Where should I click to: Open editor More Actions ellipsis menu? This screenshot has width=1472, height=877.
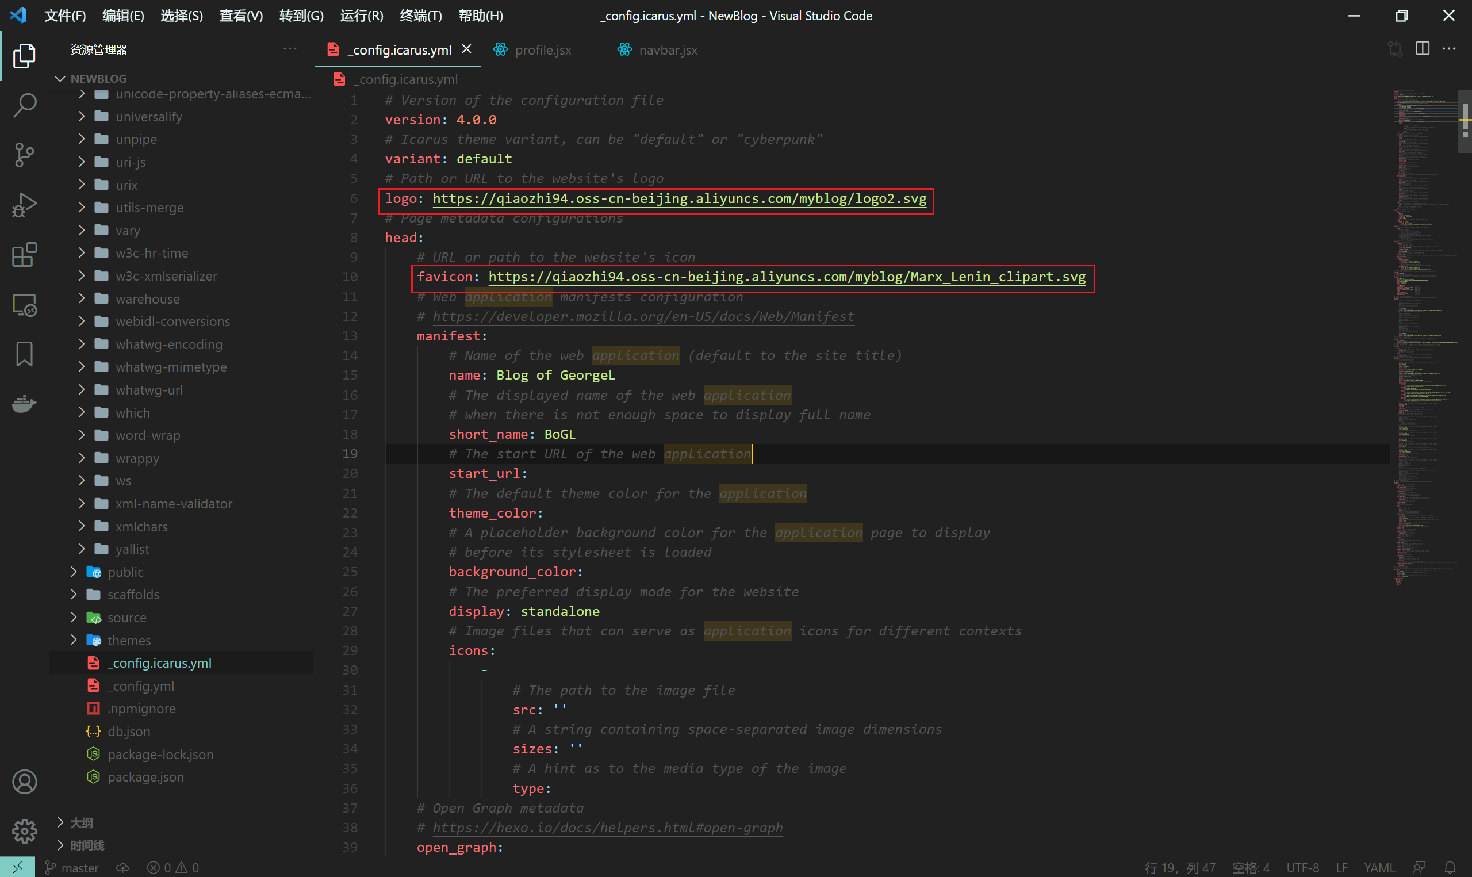pos(1451,49)
